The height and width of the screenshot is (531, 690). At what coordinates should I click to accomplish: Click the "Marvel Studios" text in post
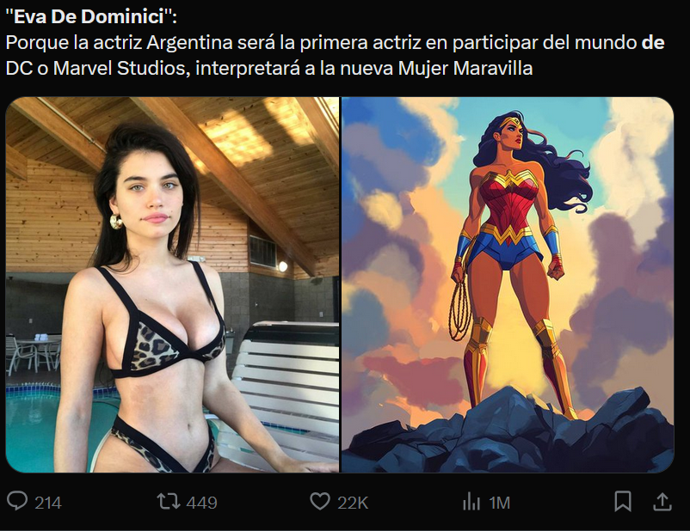tap(119, 69)
